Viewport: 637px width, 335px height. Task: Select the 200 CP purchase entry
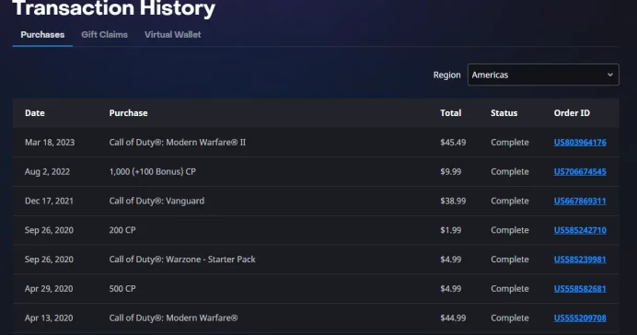(x=122, y=230)
